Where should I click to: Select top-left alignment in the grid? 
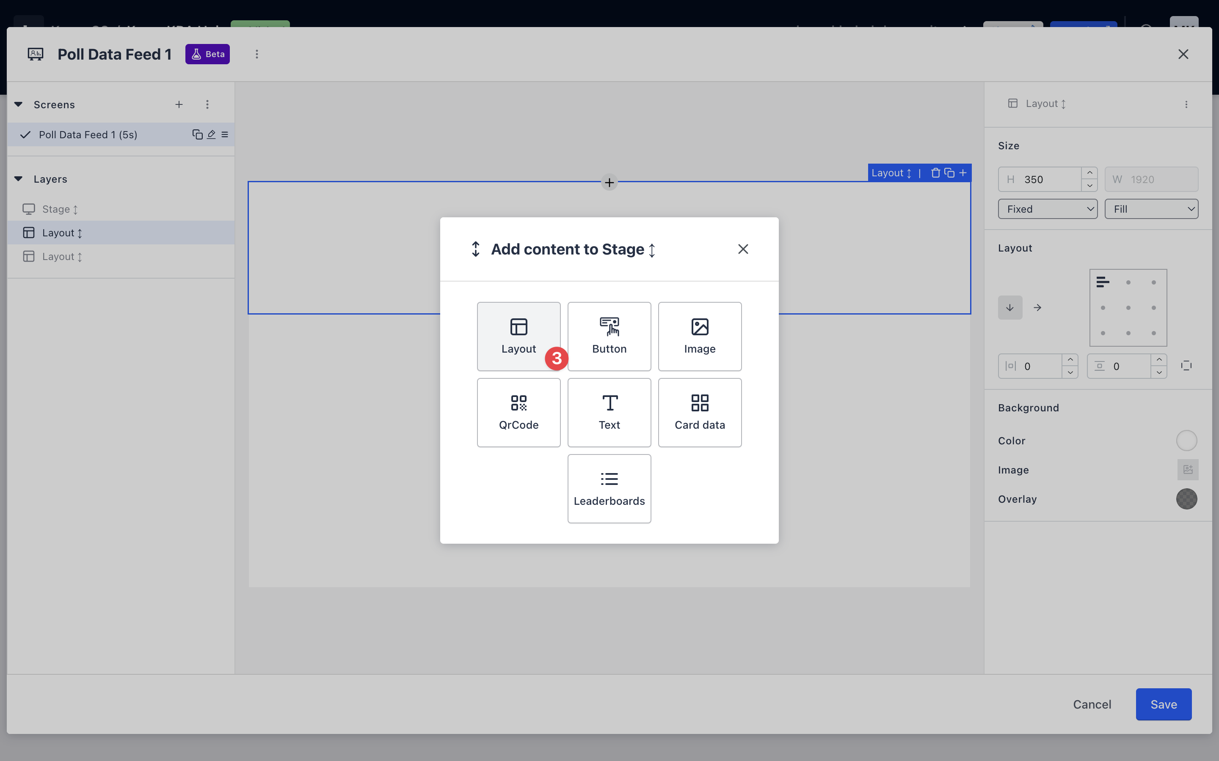1103,282
